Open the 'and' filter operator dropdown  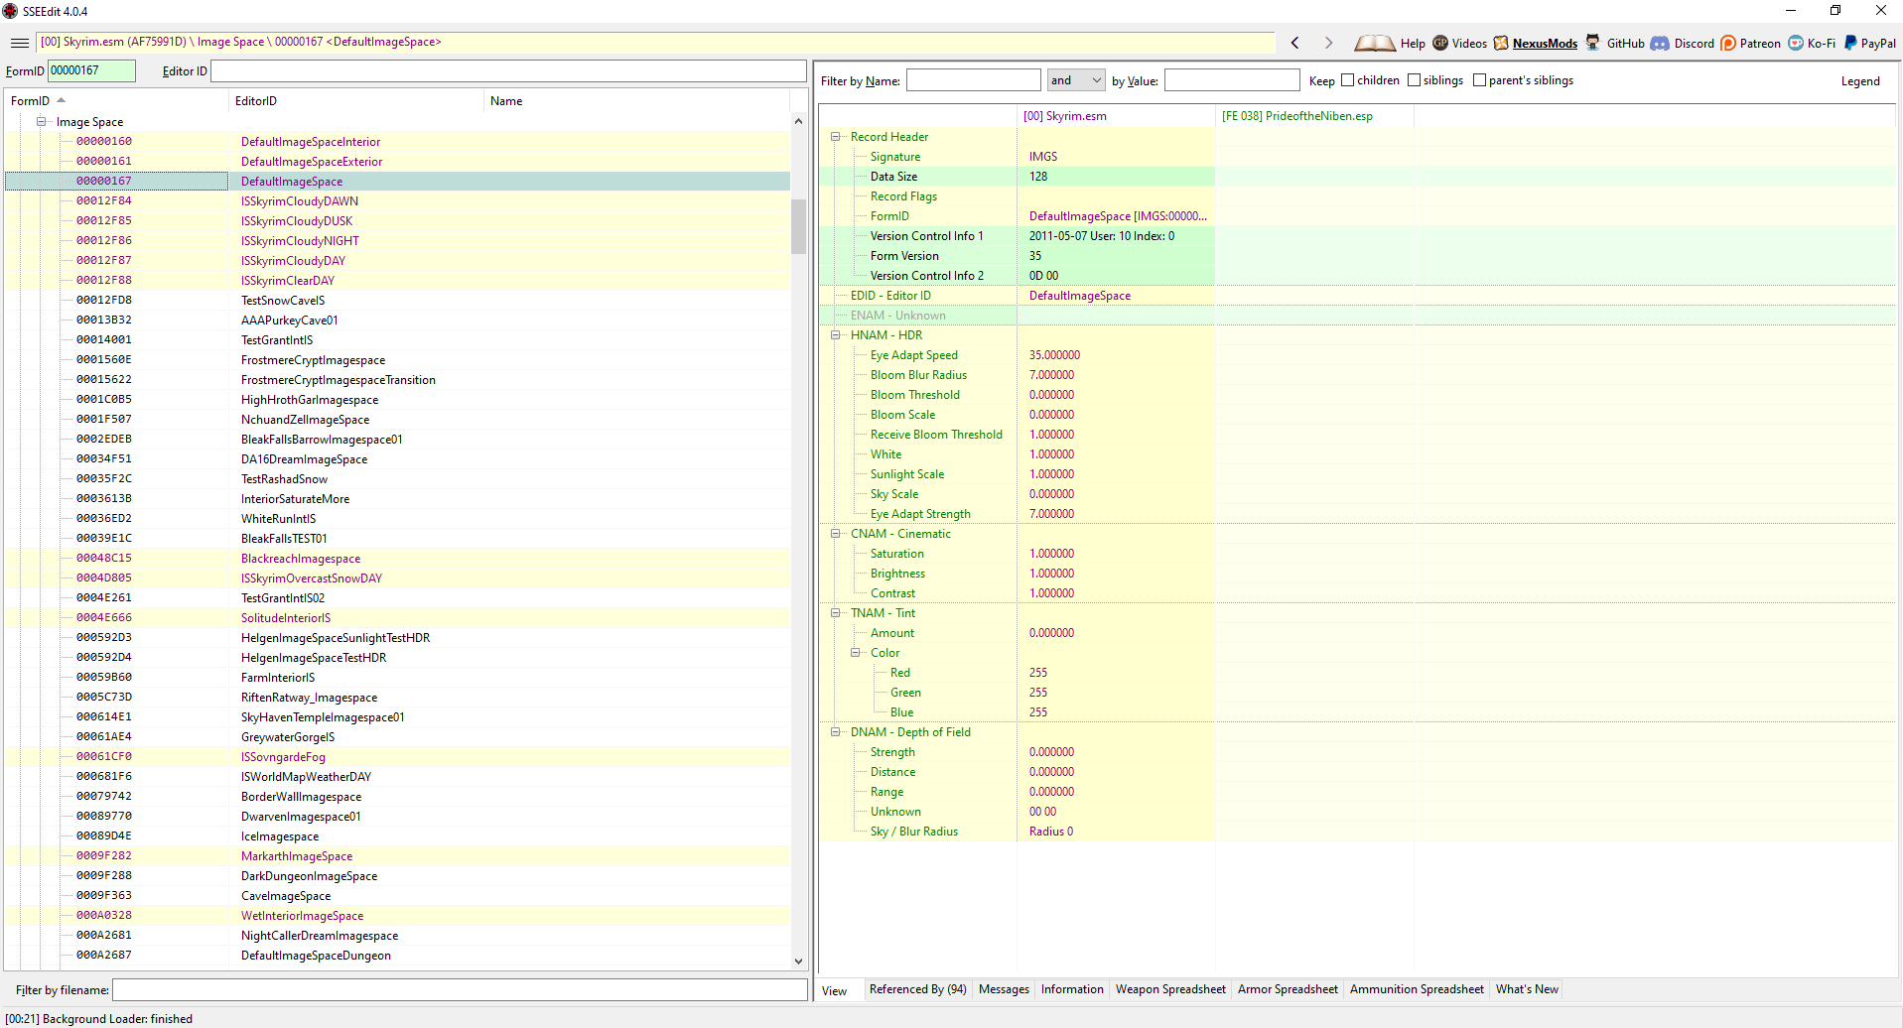1076,80
